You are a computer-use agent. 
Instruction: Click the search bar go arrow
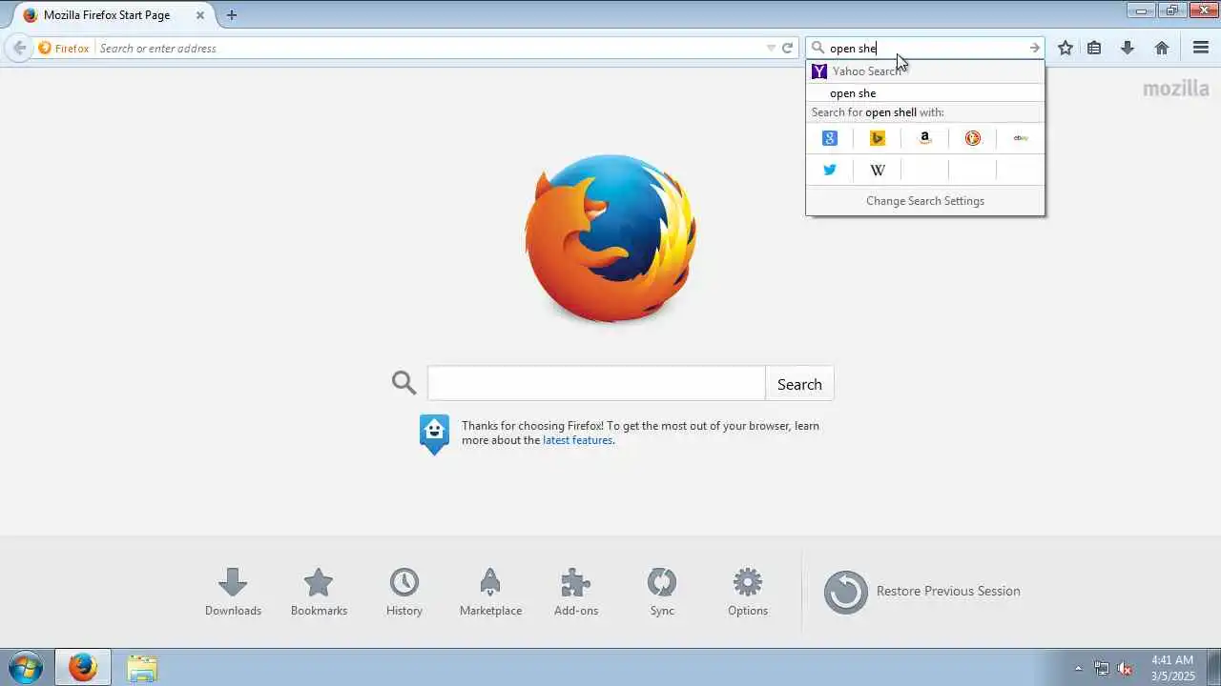pos(1034,48)
